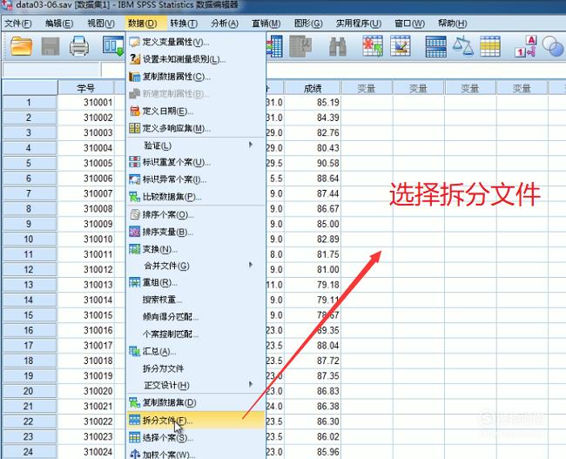Viewport: 566px width, 459px height.
Task: Choose 变换(N) menu entry
Action: pos(196,249)
